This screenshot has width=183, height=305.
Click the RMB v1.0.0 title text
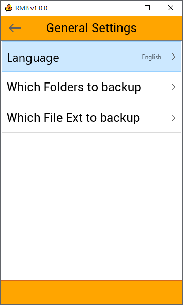point(32,8)
